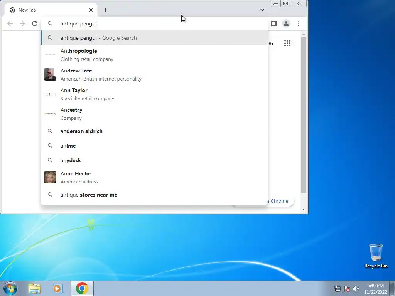Click the Action Center flag icon

[347, 289]
